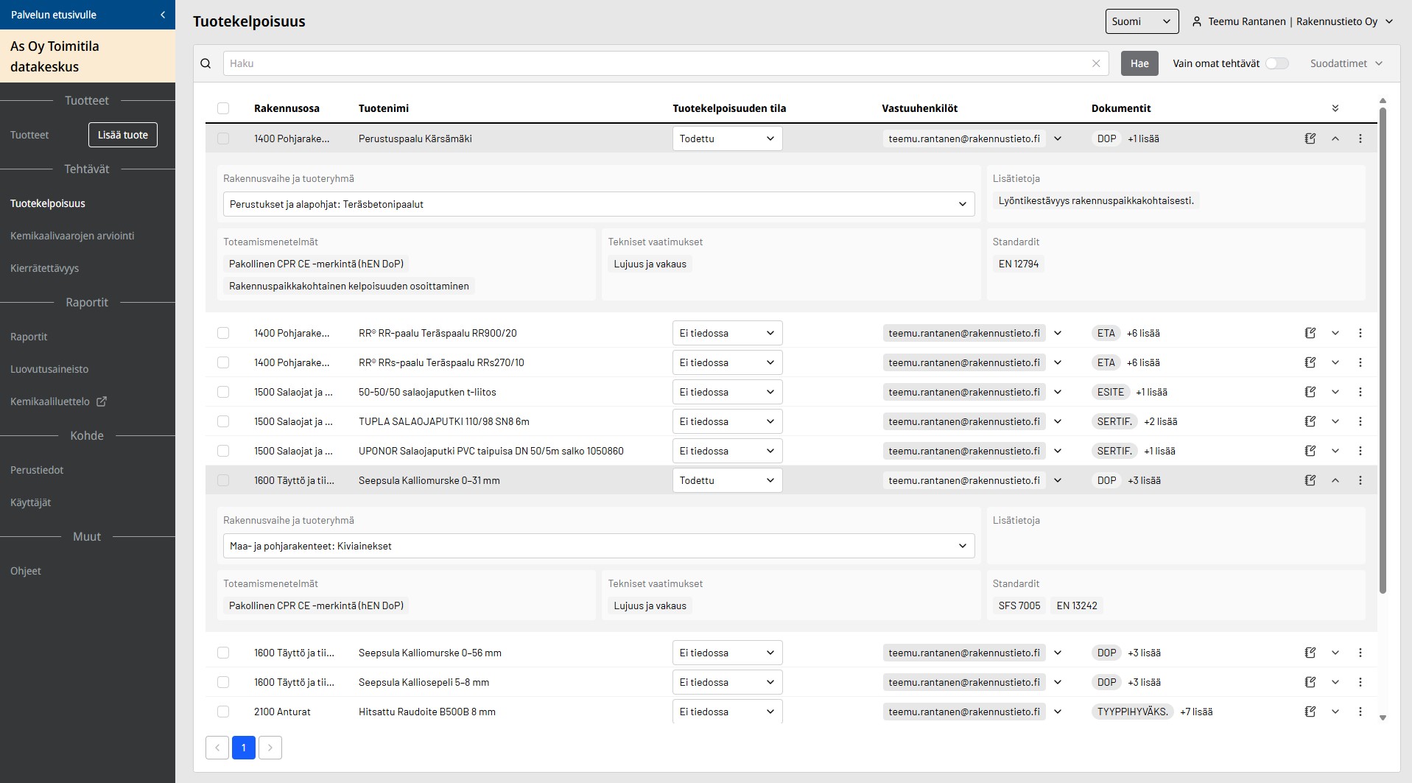Click edit icon for Hitsattu Raudoite B500B row
The width and height of the screenshot is (1412, 783).
tap(1310, 712)
